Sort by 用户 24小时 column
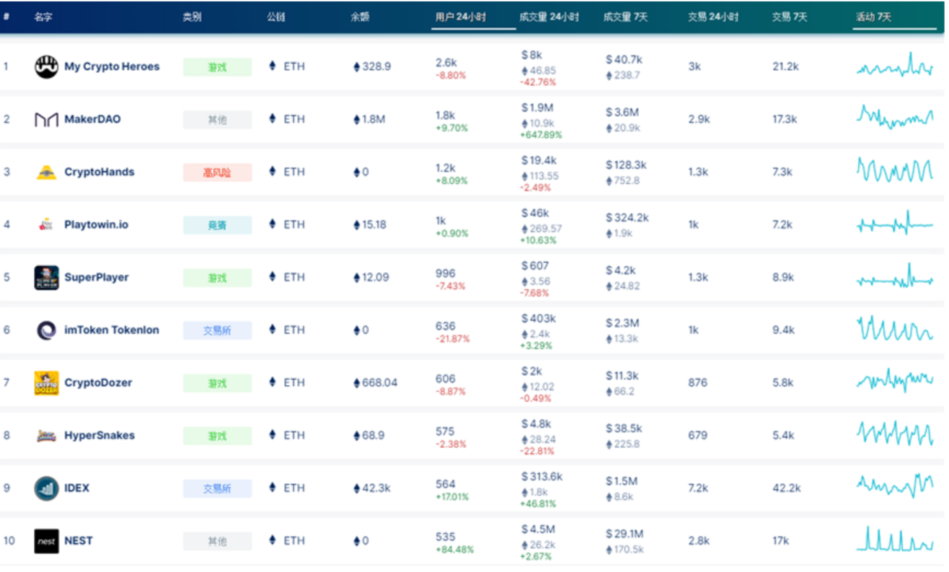The height and width of the screenshot is (572, 949). click(460, 17)
